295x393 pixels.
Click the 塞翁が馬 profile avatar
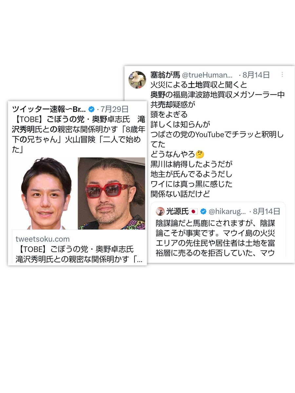(137, 80)
